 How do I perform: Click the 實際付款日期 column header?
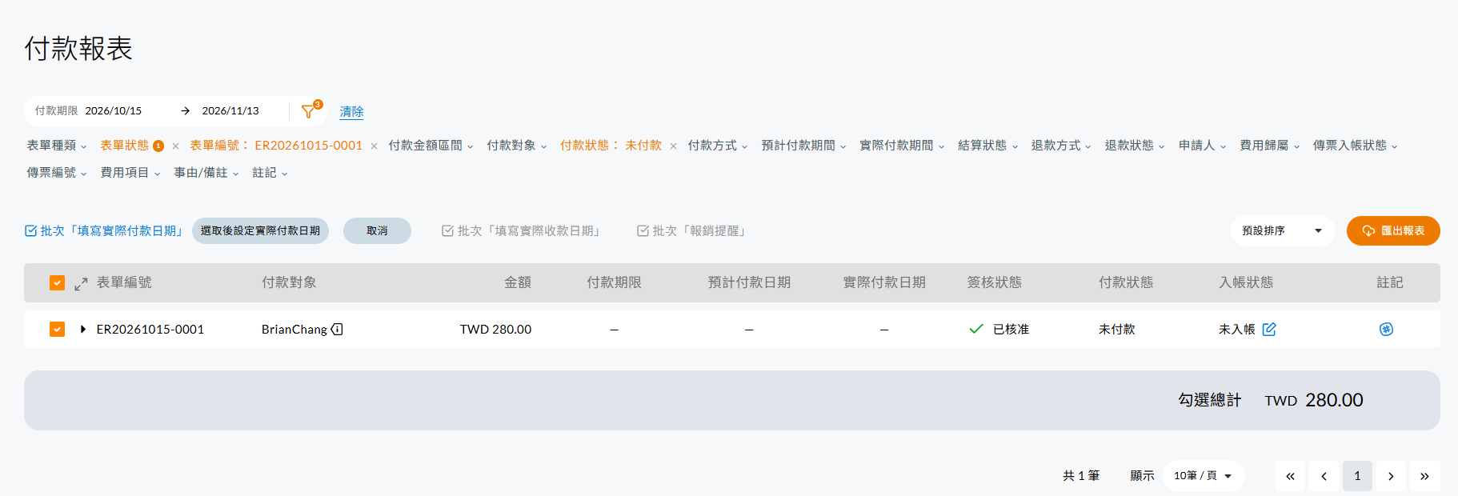coord(884,282)
